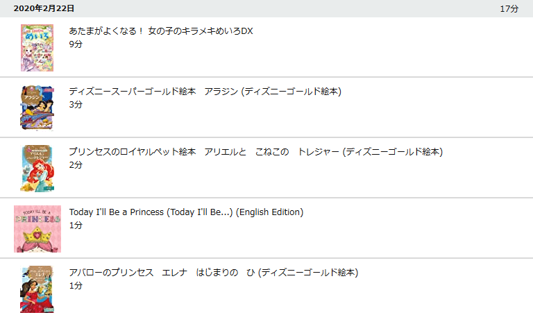Select the エレナ はじまりの ひ list row
The image size is (533, 315).
point(266,287)
